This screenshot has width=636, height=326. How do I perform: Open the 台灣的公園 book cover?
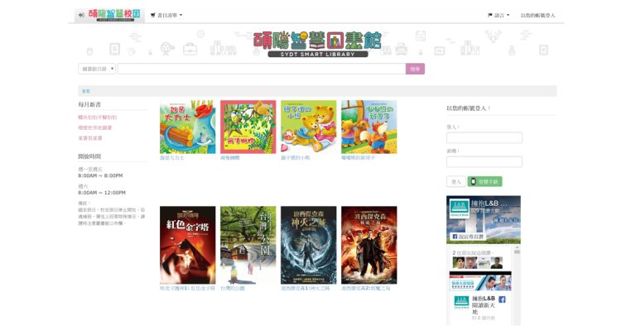(248, 245)
